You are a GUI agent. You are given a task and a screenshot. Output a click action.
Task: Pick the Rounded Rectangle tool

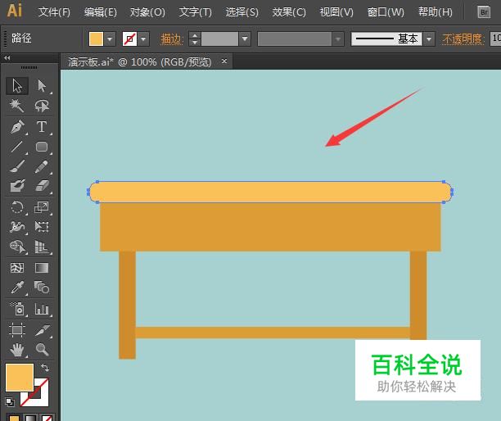click(42, 147)
